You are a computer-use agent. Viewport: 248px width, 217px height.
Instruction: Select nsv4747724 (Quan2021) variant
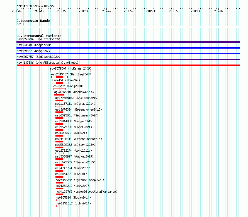pyautogui.click(x=73, y=168)
